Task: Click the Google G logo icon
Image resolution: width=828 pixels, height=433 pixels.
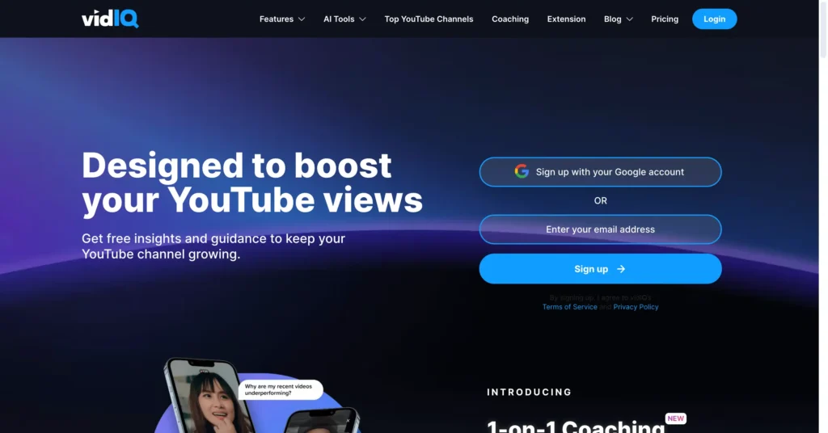Action: pyautogui.click(x=522, y=171)
